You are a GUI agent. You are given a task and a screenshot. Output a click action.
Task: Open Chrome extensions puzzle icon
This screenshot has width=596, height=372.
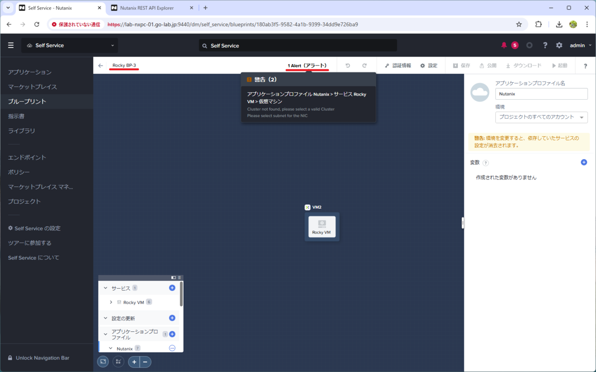539,24
